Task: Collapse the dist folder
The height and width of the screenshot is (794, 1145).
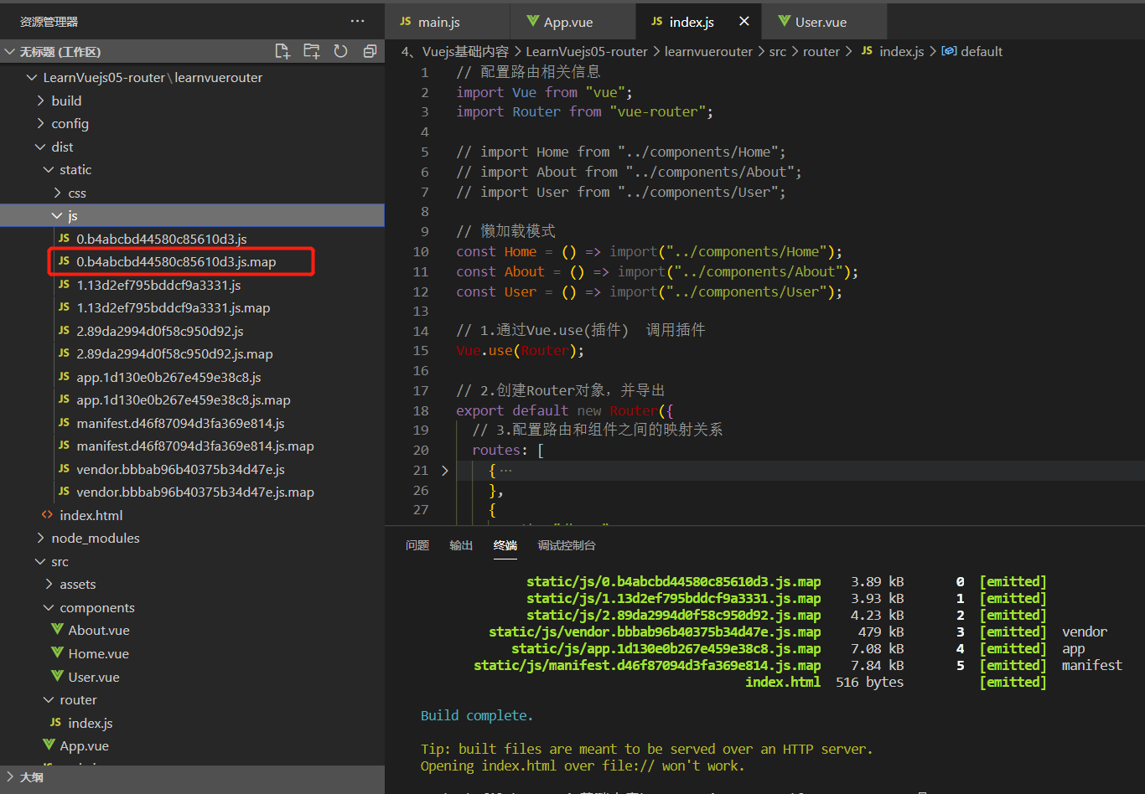Action: pyautogui.click(x=62, y=147)
